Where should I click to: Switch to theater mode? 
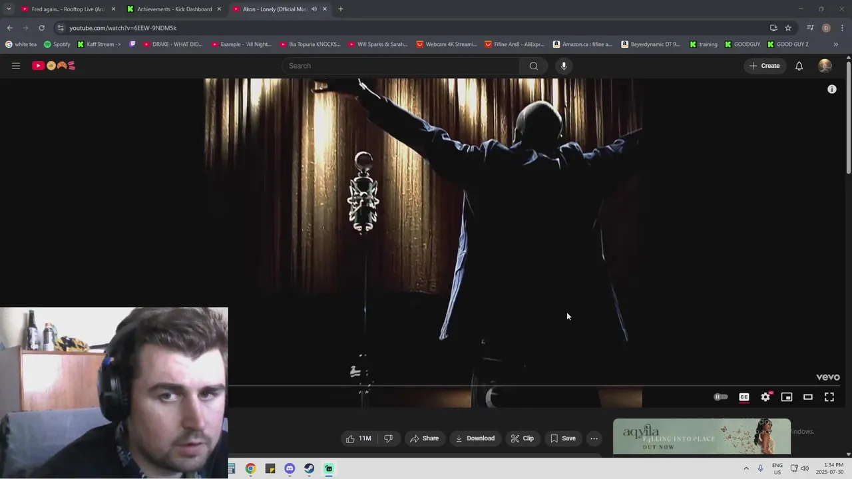pyautogui.click(x=808, y=397)
